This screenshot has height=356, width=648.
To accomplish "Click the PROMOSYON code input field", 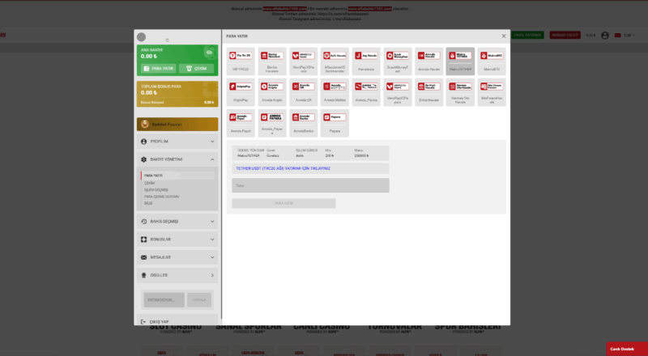I will 164,300.
